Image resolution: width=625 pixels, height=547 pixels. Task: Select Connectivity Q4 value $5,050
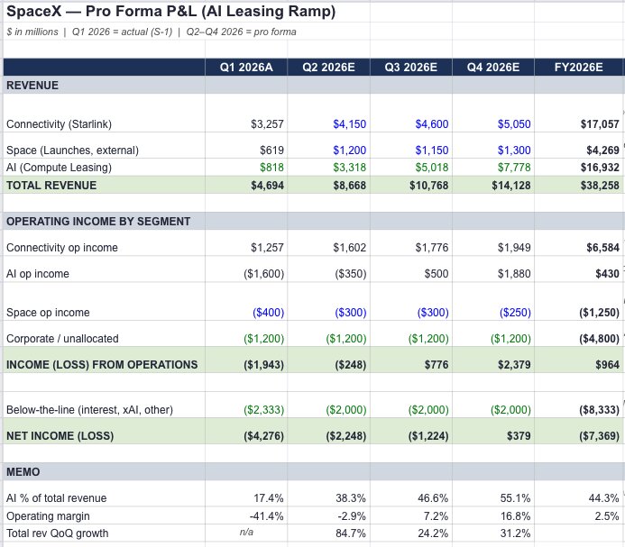coord(514,124)
